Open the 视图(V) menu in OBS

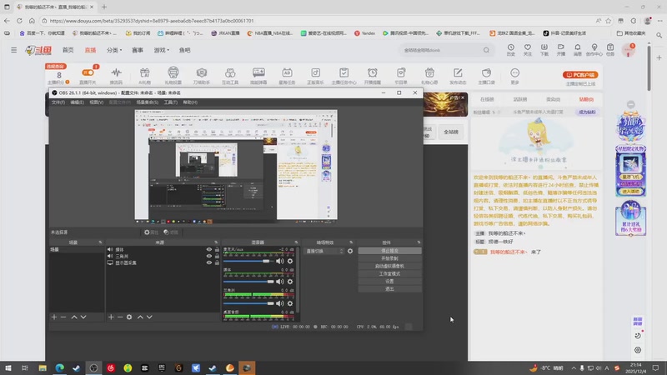pyautogui.click(x=96, y=102)
